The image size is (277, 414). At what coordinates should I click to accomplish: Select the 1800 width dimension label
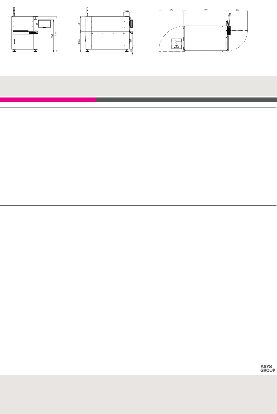(x=205, y=10)
